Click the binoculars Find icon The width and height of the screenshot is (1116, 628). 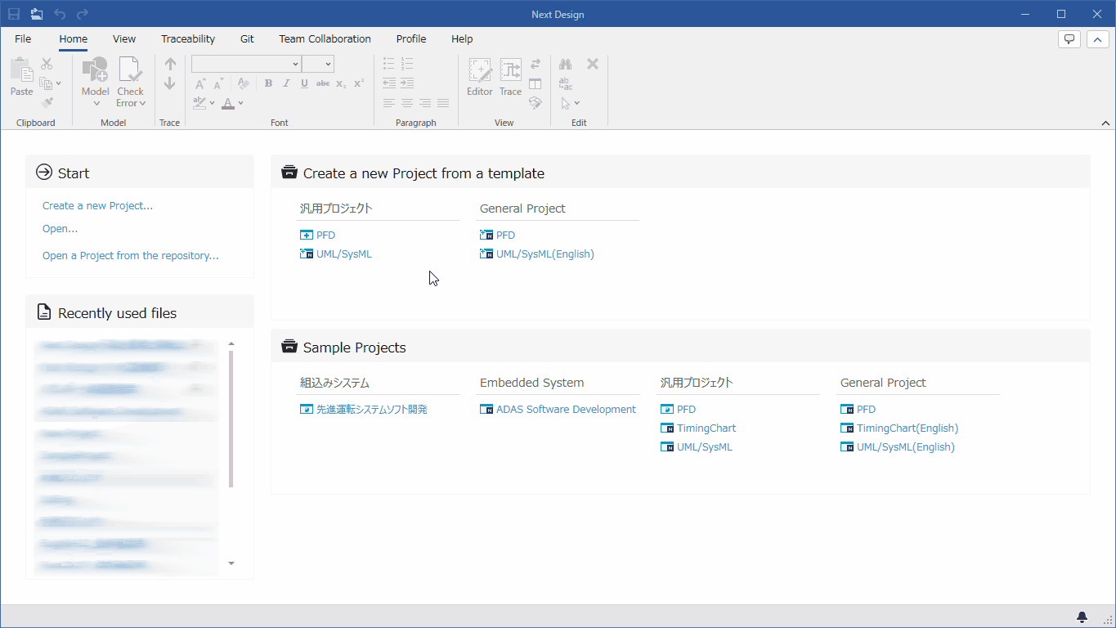(565, 64)
